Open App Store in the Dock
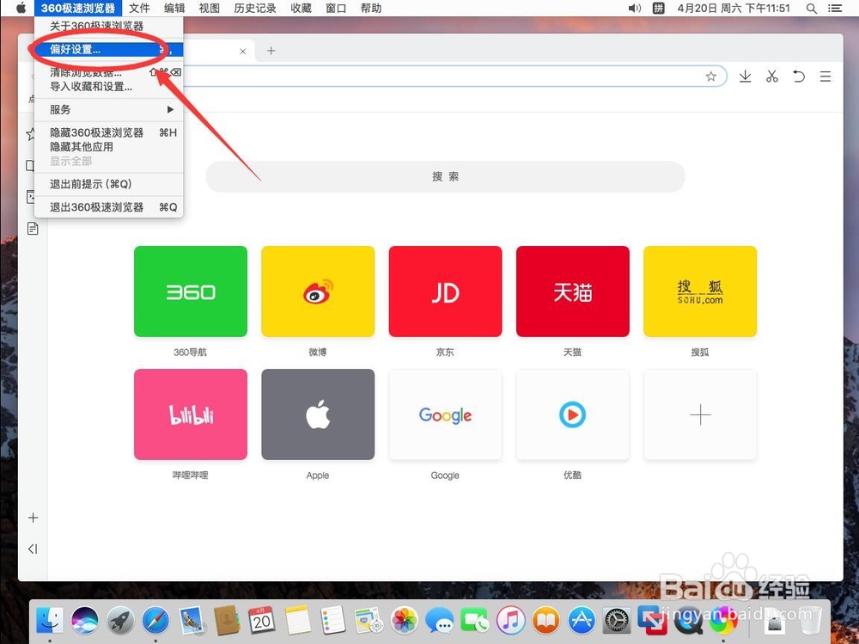The height and width of the screenshot is (644, 859). point(582,621)
